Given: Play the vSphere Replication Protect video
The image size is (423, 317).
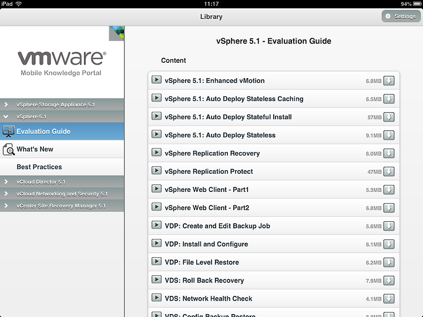Looking at the screenshot, I should [156, 171].
